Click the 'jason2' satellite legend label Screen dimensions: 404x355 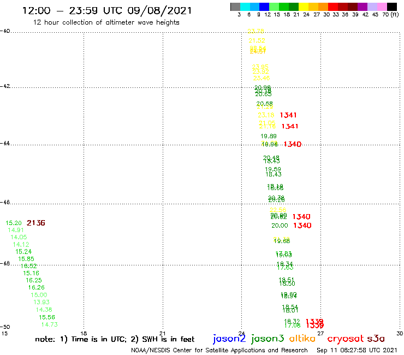point(229,339)
